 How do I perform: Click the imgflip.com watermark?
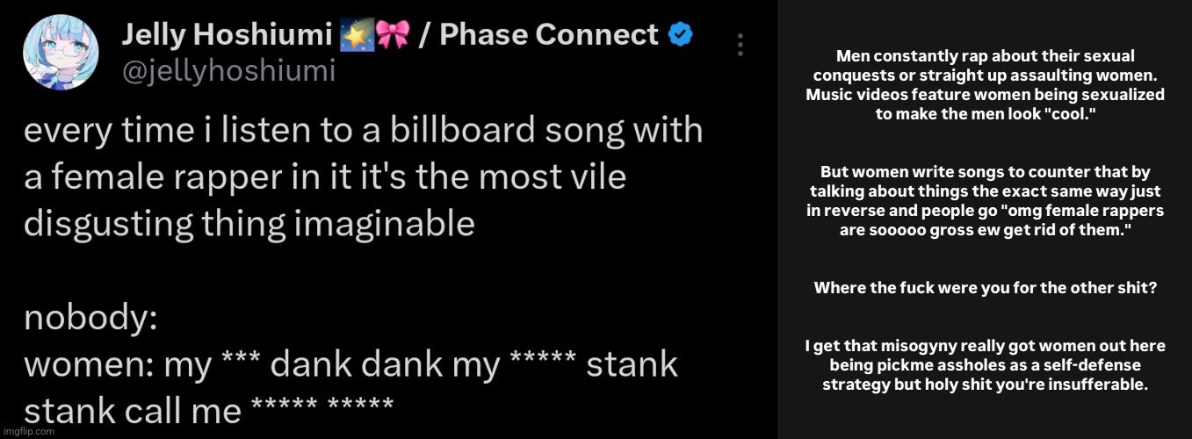(28, 432)
